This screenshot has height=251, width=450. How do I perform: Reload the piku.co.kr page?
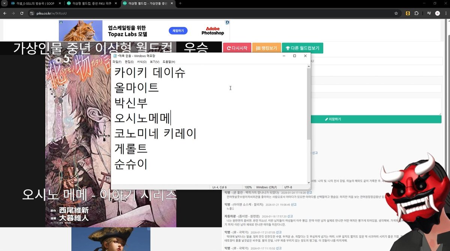tap(22, 13)
